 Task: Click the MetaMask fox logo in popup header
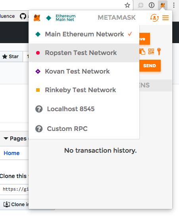[x=37, y=18]
